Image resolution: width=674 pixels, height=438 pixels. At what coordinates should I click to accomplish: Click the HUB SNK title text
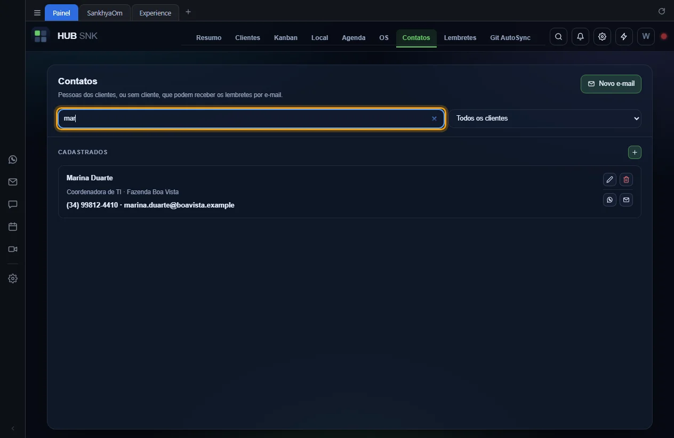pos(77,36)
